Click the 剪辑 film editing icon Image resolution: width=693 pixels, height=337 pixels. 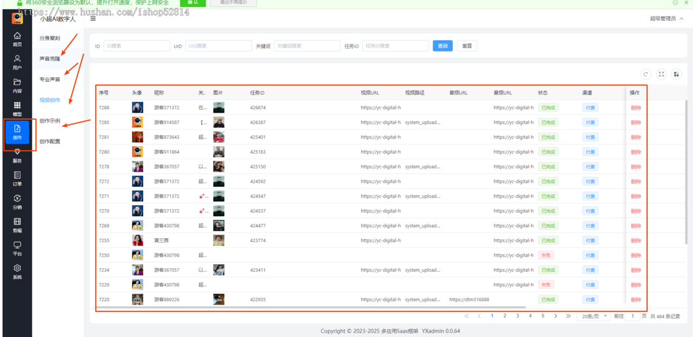click(17, 222)
